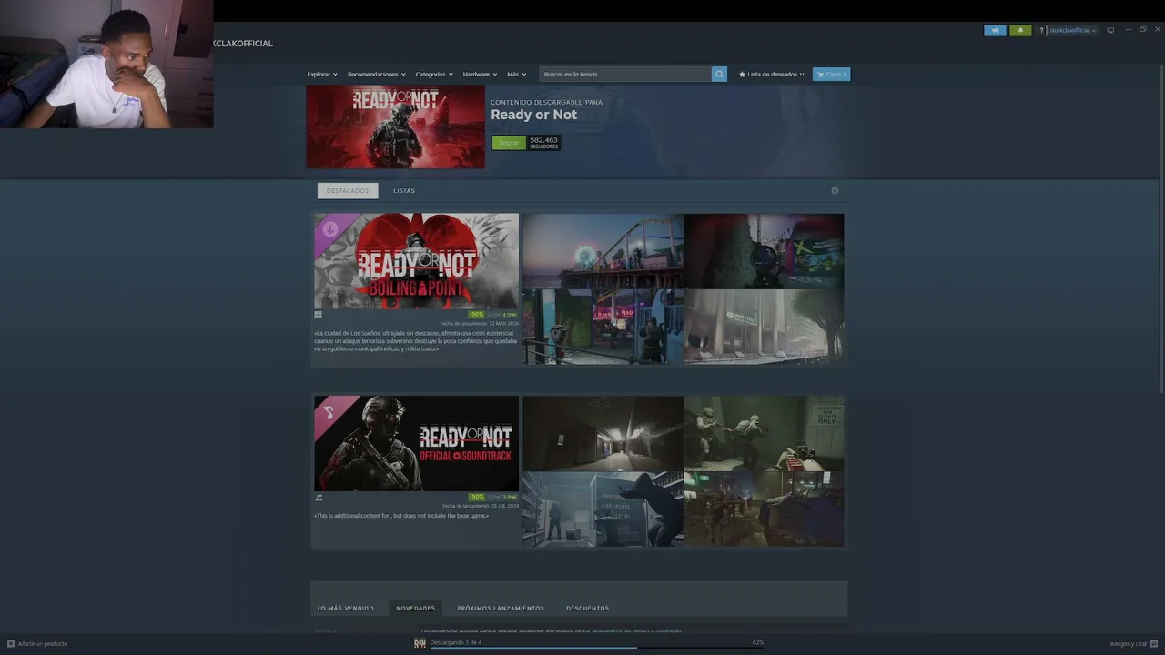Screen dimensions: 1165x655
Task: Open the Ready or Not header capsule image
Action: (x=395, y=127)
